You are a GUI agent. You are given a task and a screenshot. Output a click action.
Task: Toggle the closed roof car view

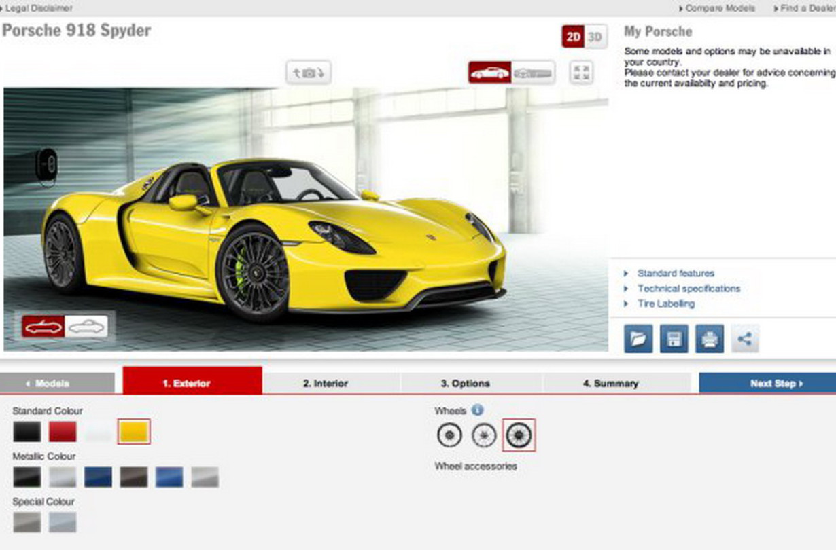[86, 327]
